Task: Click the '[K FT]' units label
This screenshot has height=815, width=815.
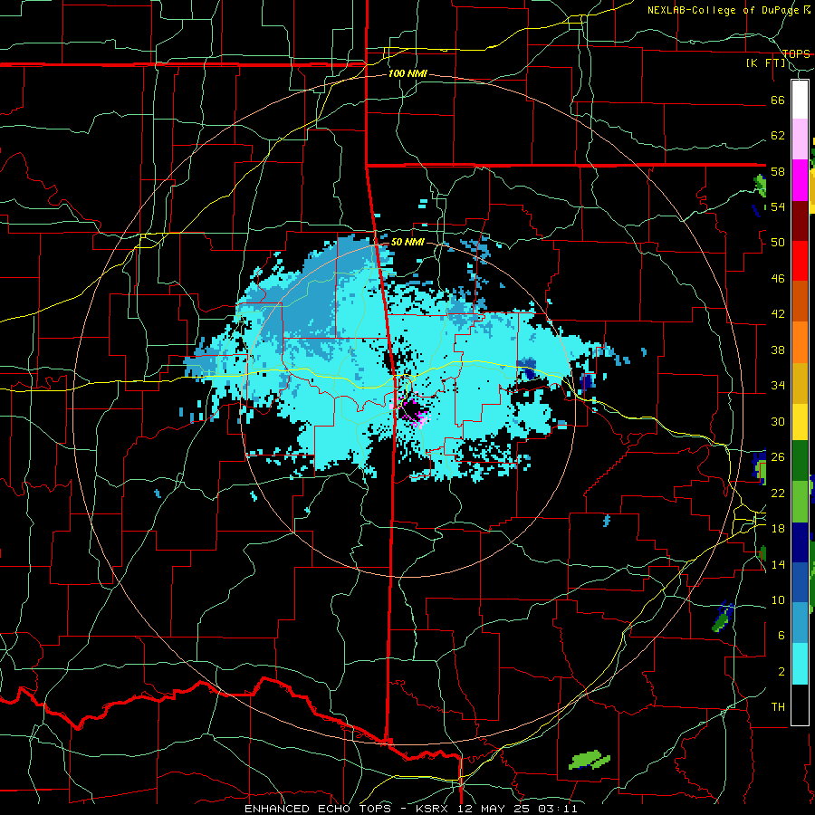Action: (x=766, y=63)
